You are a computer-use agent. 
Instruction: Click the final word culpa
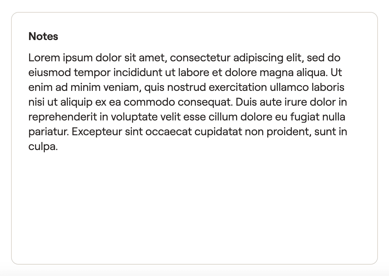coord(43,146)
